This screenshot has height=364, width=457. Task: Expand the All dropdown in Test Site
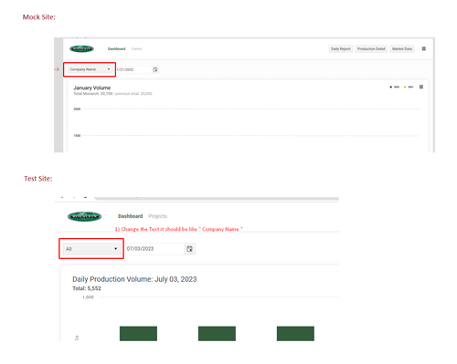91,249
